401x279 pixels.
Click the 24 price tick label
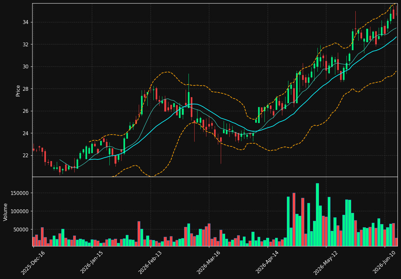pos(26,133)
